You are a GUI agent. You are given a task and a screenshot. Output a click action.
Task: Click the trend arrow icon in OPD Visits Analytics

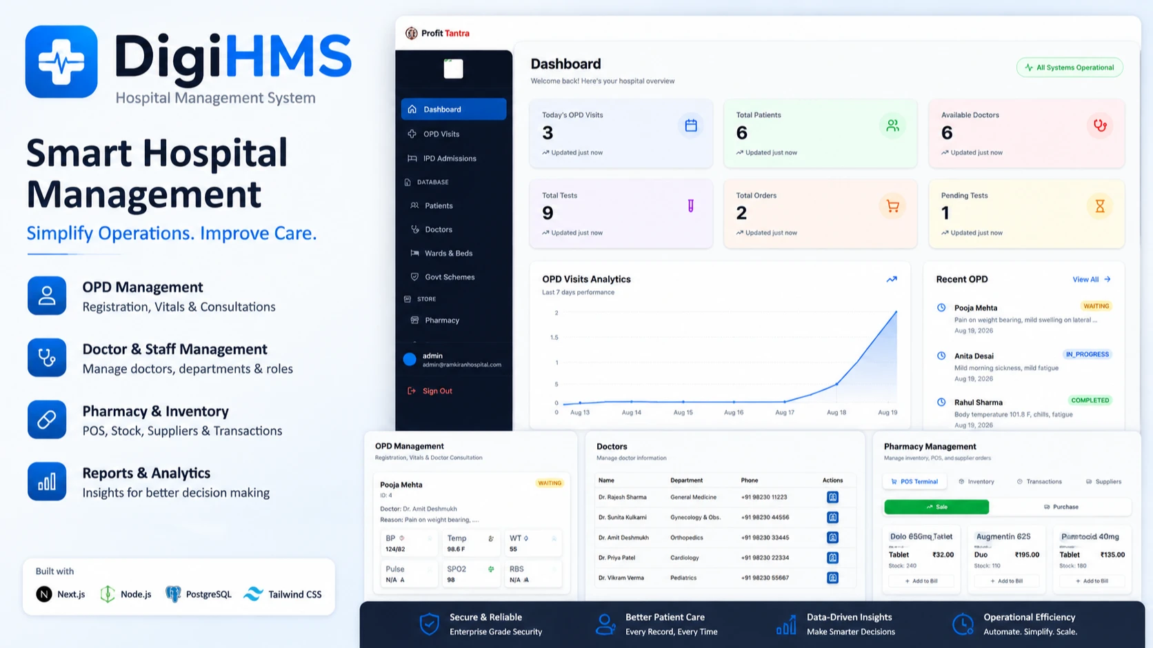892,279
